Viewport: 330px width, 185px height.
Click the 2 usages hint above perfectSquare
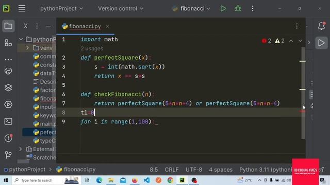click(x=92, y=49)
